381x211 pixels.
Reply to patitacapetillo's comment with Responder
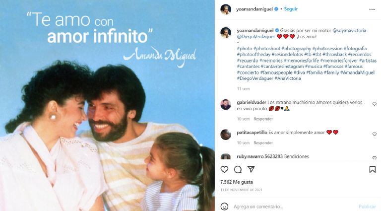[x=263, y=142]
